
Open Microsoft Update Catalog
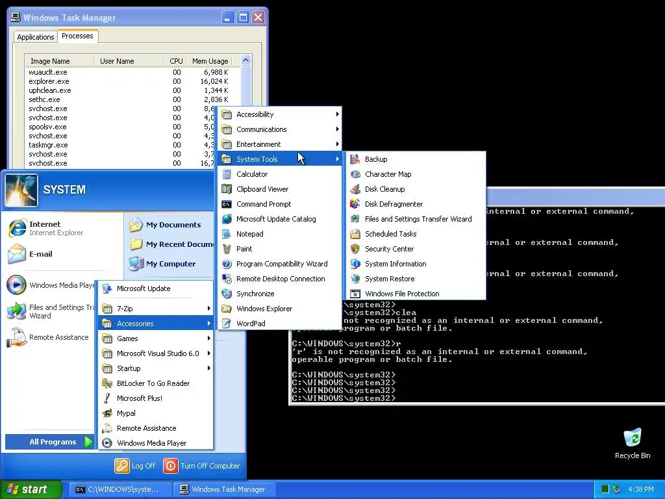280,219
